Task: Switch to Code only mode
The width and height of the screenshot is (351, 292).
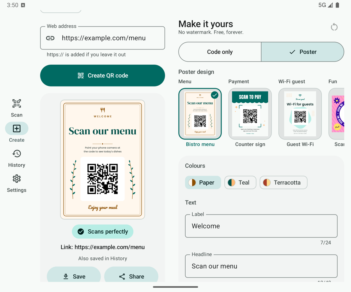Action: pyautogui.click(x=220, y=52)
